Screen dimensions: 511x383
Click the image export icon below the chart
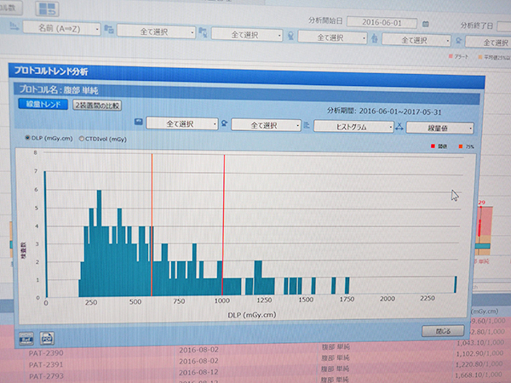pos(26,336)
